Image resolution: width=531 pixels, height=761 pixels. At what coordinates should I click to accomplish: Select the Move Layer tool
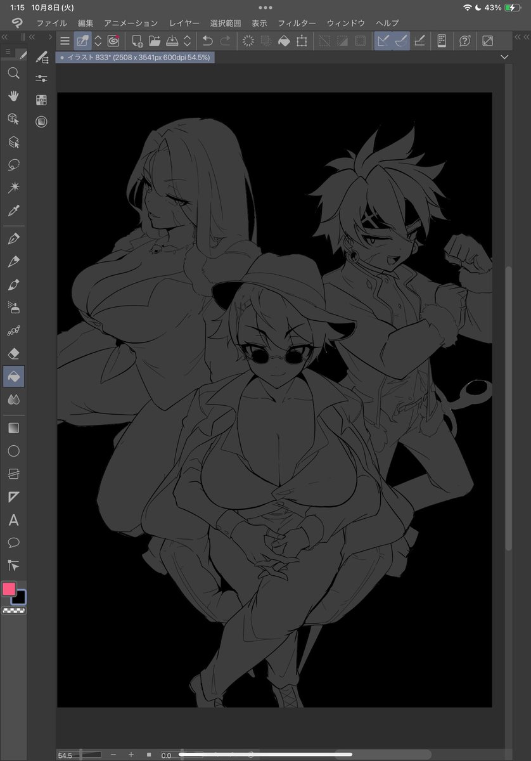coord(13,142)
